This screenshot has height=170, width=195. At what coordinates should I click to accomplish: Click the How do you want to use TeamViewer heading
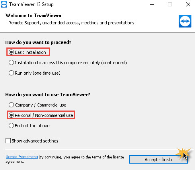coord(48,95)
